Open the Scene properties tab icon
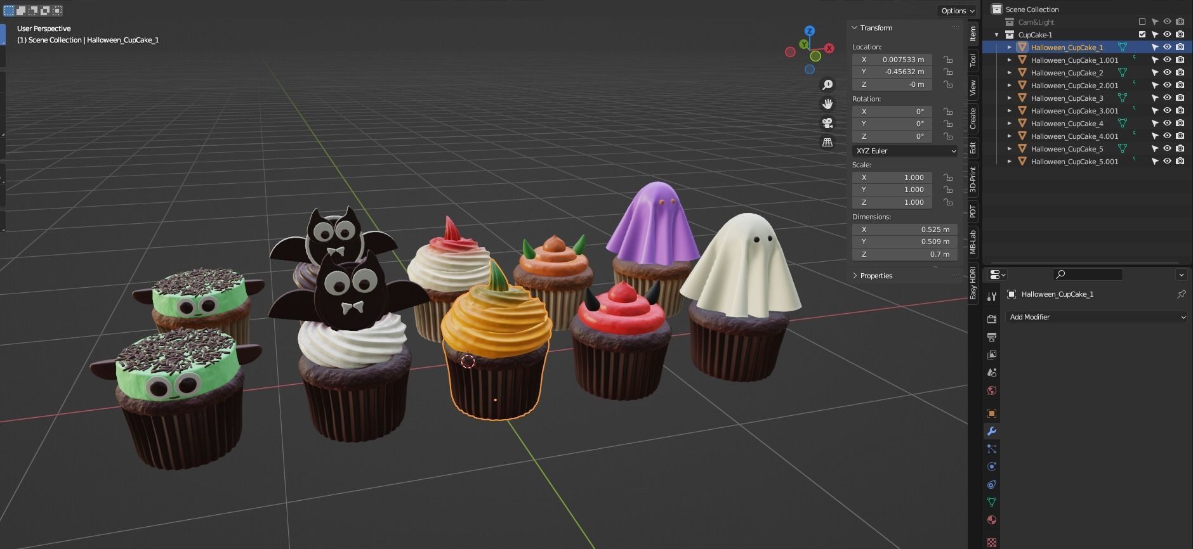1193x549 pixels. coord(992,372)
